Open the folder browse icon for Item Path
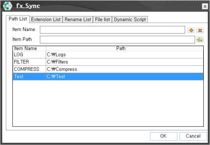This screenshot has height=145, width=210. pyautogui.click(x=200, y=40)
